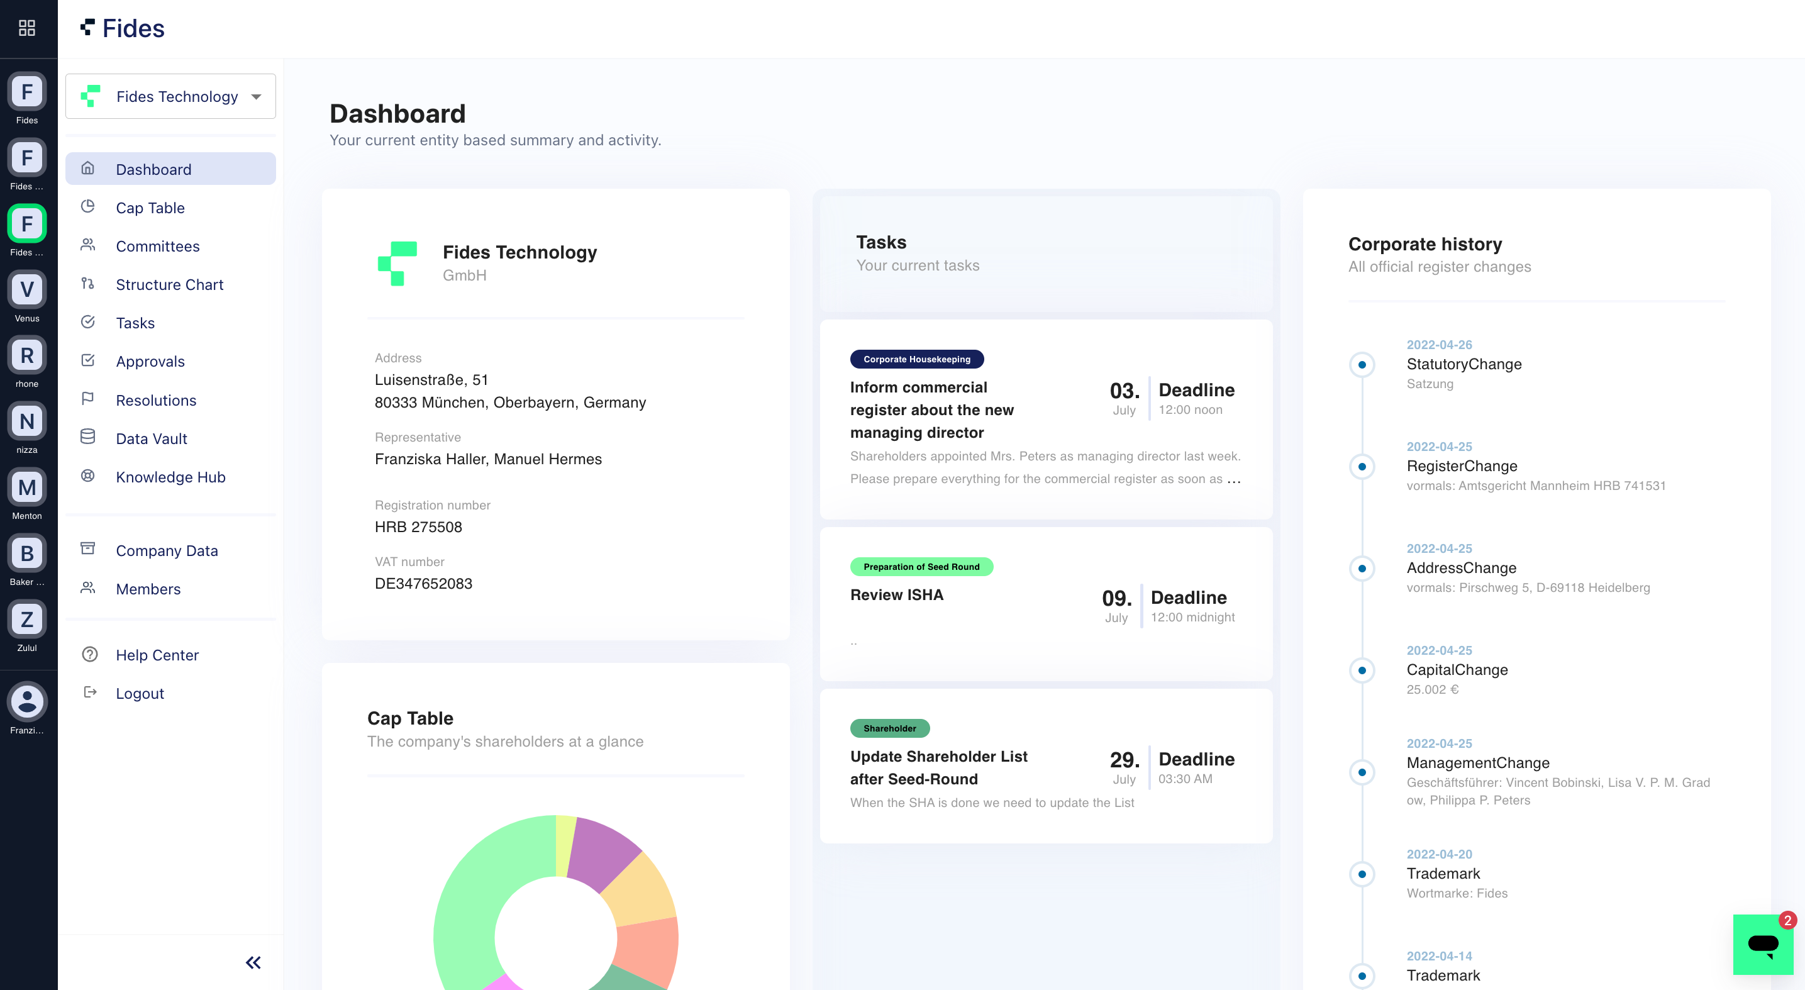The image size is (1805, 990).
Task: Click the Structure Chart icon
Action: click(x=87, y=284)
